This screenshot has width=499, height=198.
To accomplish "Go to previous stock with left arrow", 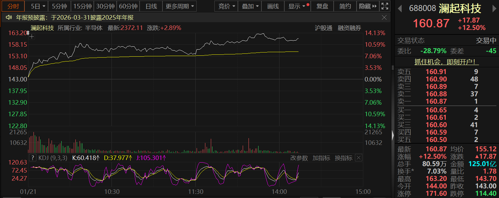I will (x=400, y=9).
